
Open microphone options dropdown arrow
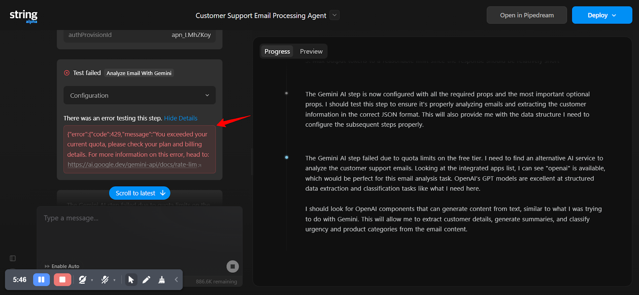pyautogui.click(x=115, y=280)
